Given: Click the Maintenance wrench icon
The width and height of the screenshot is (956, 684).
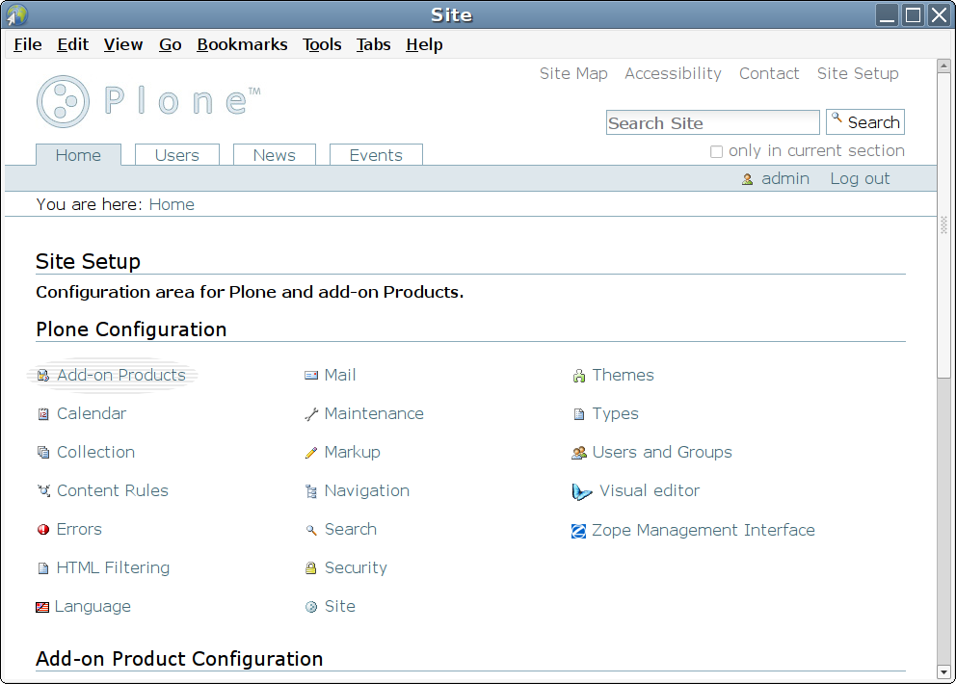Looking at the screenshot, I should [x=311, y=414].
